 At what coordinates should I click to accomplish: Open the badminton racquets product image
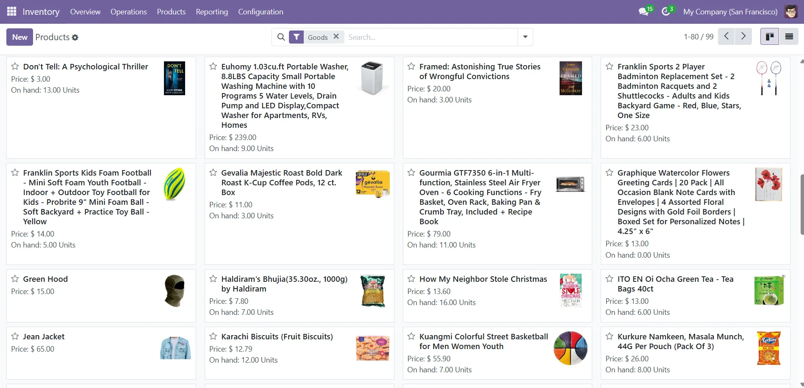pyautogui.click(x=769, y=78)
